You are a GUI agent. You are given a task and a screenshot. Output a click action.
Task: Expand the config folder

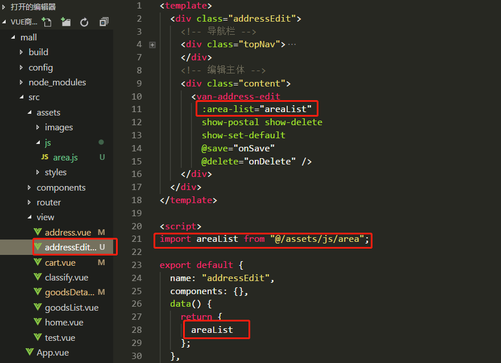[21, 67]
